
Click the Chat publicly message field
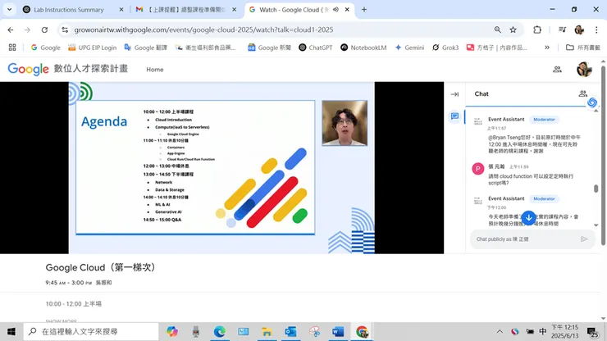click(x=527, y=239)
